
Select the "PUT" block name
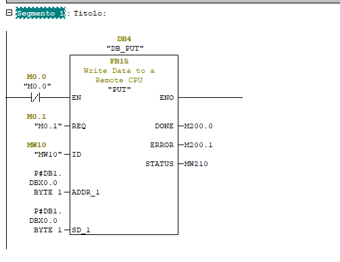click(119, 90)
